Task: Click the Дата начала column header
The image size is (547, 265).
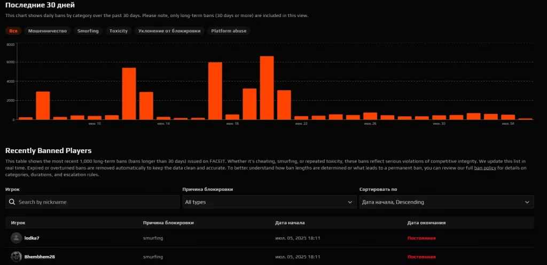Action: 290,223
